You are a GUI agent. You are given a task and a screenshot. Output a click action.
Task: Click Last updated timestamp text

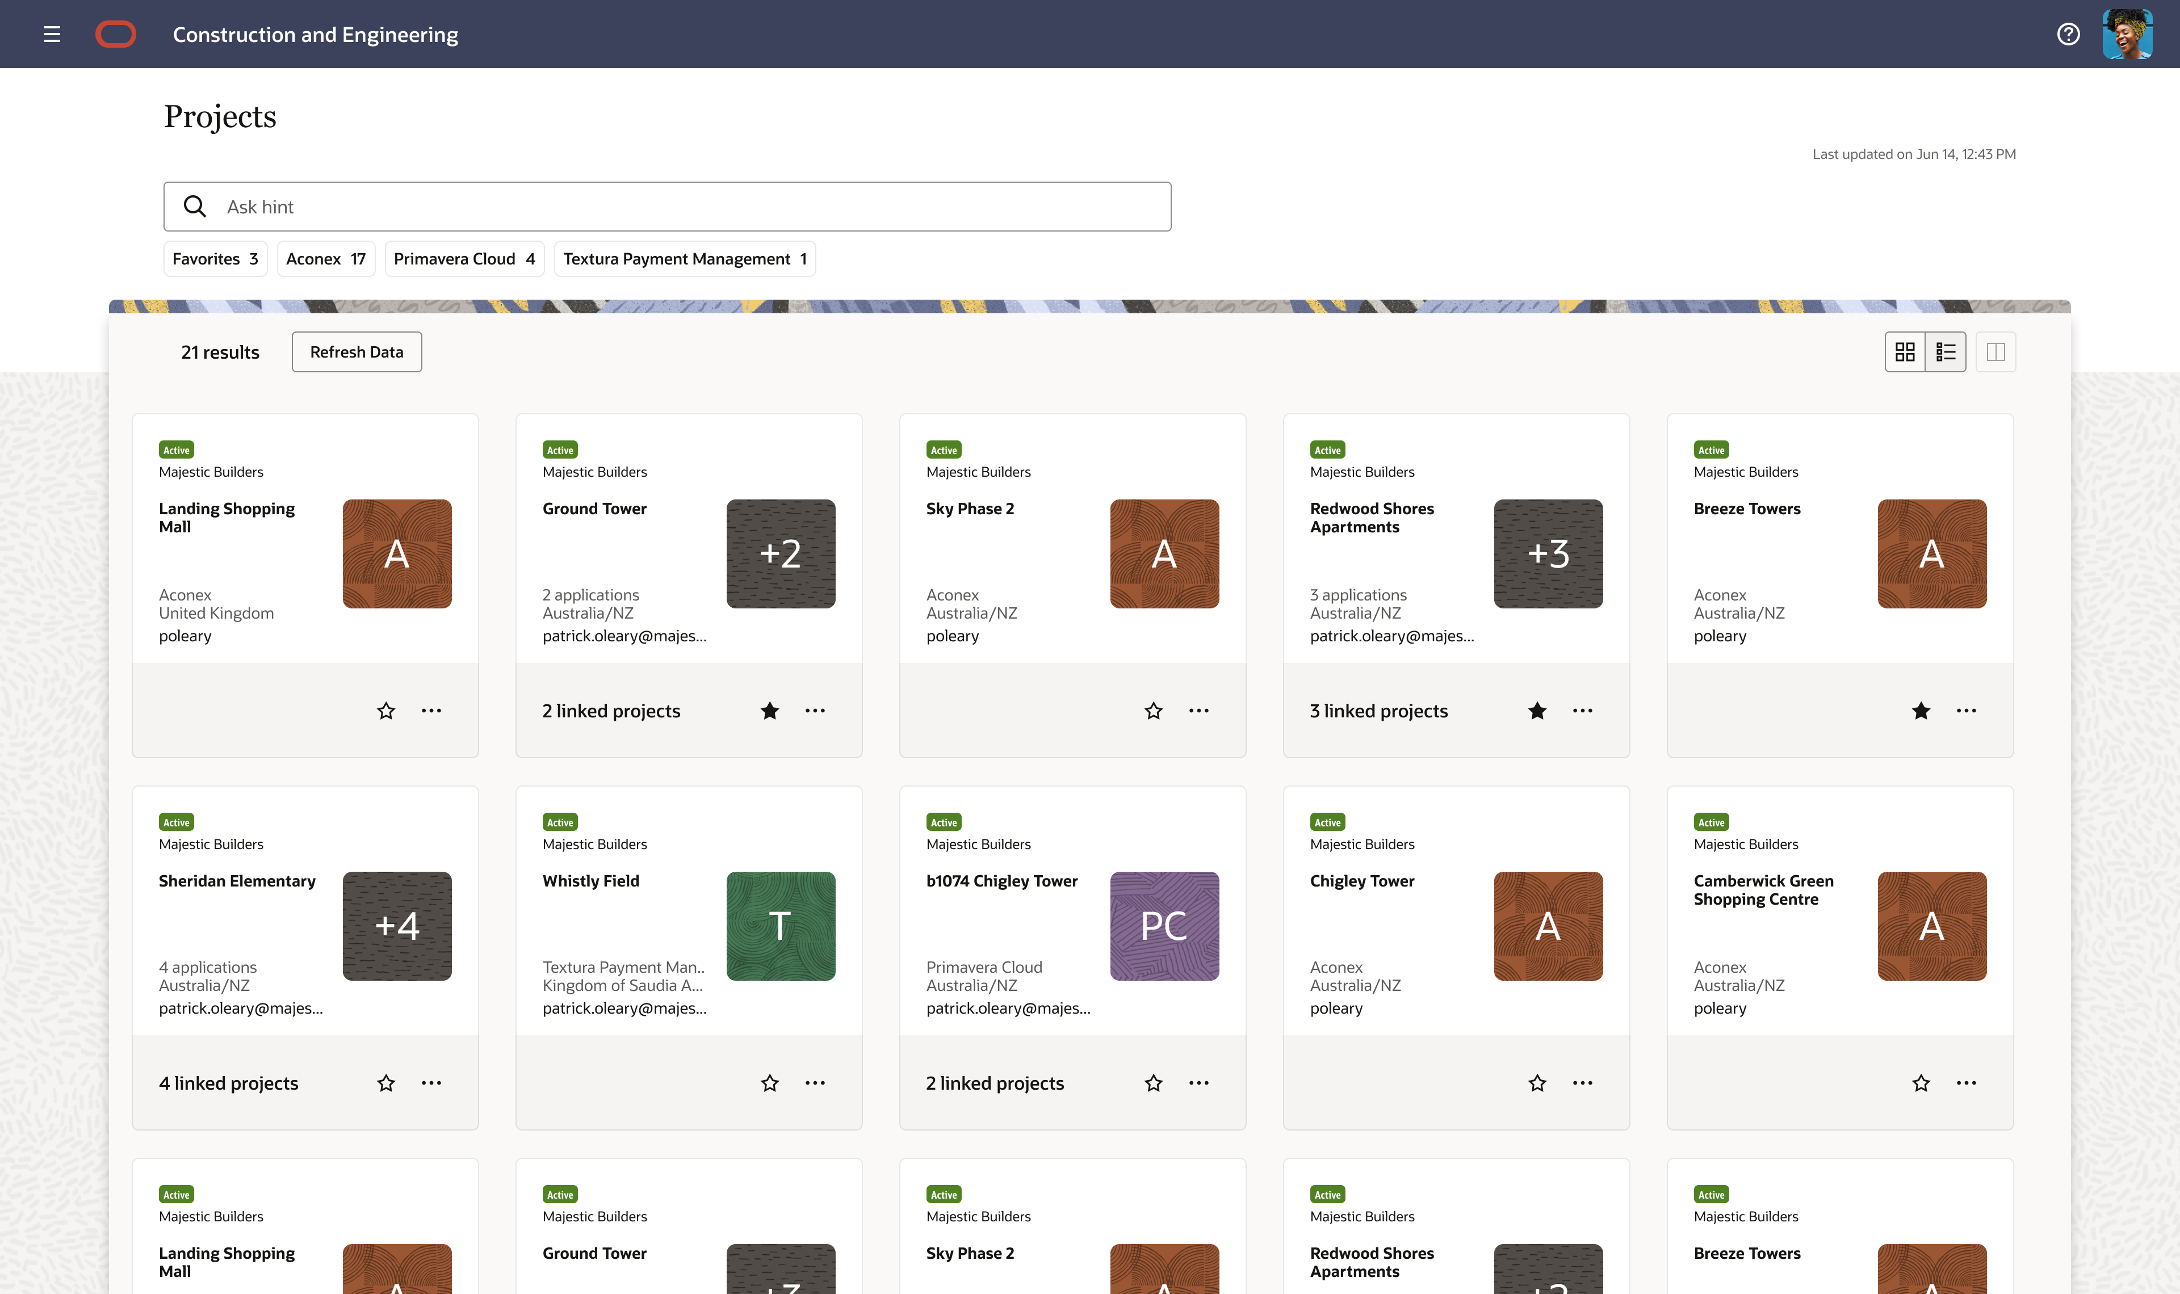(x=1914, y=154)
